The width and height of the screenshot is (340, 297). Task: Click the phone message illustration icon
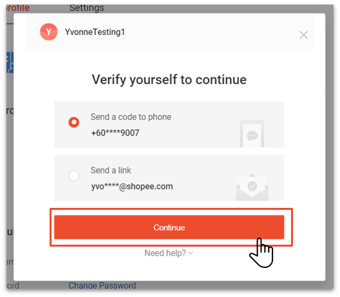[252, 133]
